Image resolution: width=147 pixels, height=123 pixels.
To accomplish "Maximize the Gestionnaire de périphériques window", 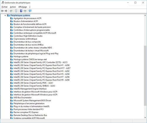I will point(135,3).
